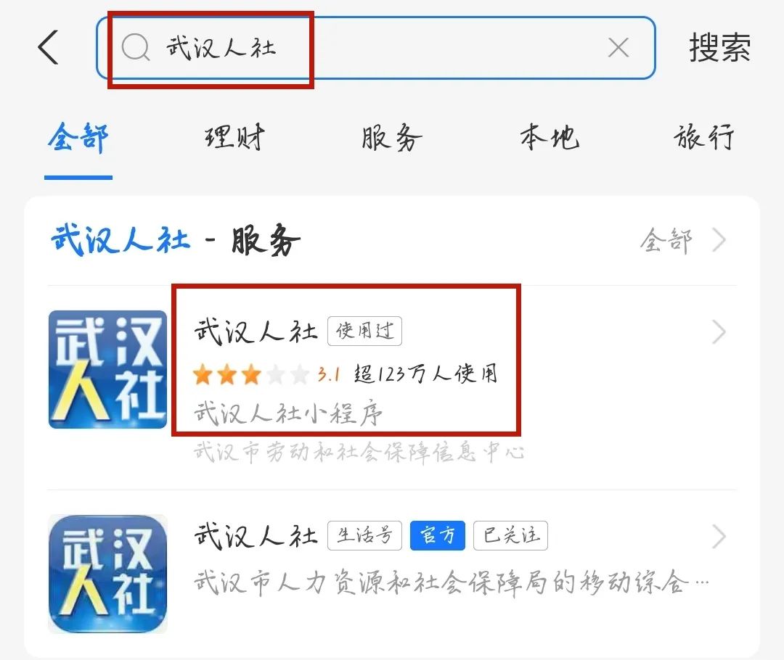784x660 pixels.
Task: Clear the search text with X icon
Action: [x=618, y=48]
